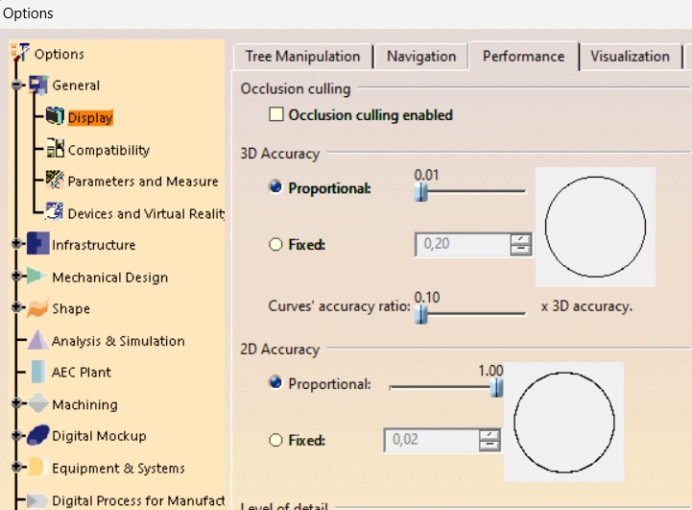The height and width of the screenshot is (510, 692).
Task: Select Fixed radio under 2D Accuracy
Action: [x=275, y=441]
